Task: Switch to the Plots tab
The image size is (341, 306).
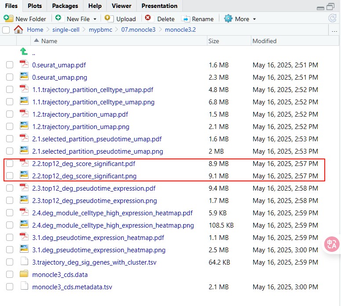Action: tap(35, 6)
